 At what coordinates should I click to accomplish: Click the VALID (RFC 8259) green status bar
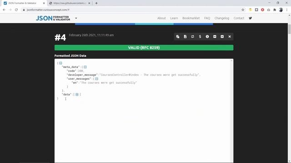pos(144,48)
